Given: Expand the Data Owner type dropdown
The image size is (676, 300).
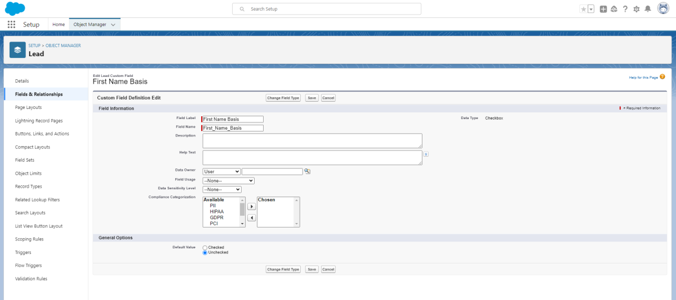Looking at the screenshot, I should (221, 171).
